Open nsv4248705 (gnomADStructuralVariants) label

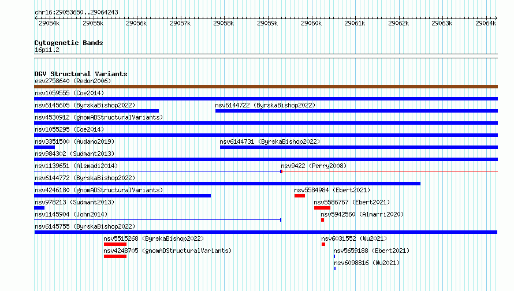[167, 251]
